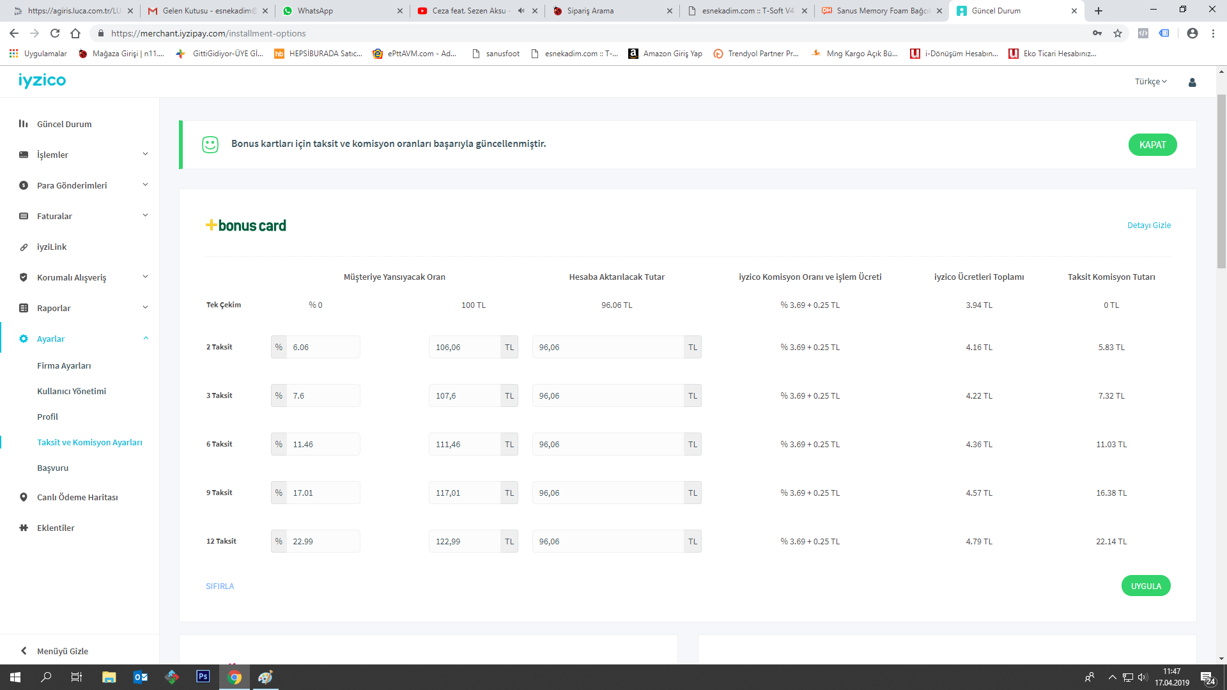1227x690 pixels.
Task: Expand the İşlemler menu chevron
Action: [145, 154]
